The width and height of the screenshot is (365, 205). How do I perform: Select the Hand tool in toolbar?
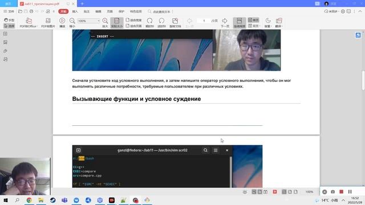(9, 20)
